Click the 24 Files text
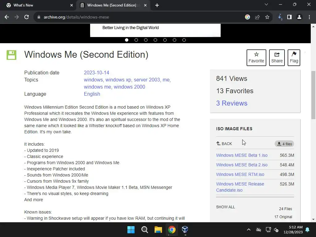This screenshot has width=316, height=237. pos(285,209)
